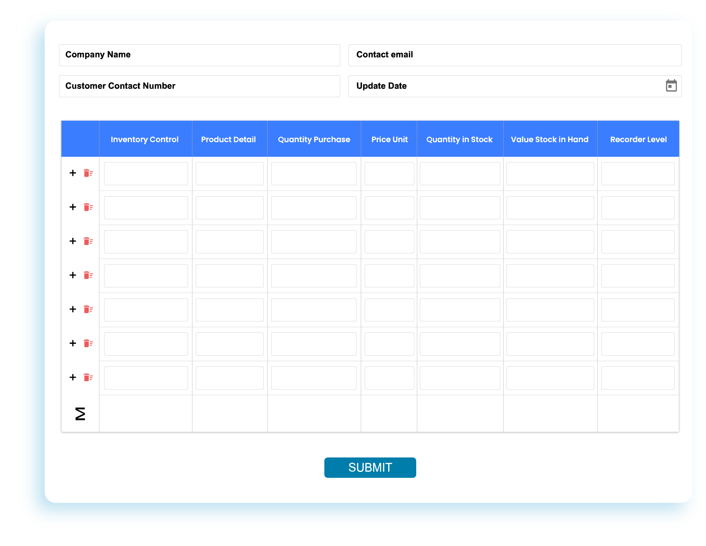Click the first Product Detail cell

[229, 173]
